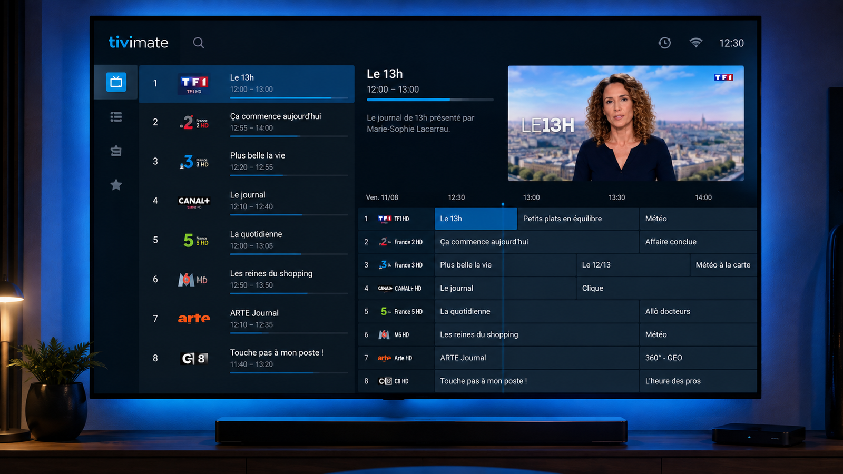Select M6 HD channel in the guide grid
This screenshot has height=474, width=843.
(396, 334)
